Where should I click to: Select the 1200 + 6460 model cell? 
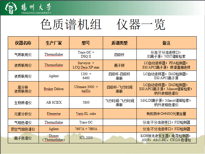86,76
